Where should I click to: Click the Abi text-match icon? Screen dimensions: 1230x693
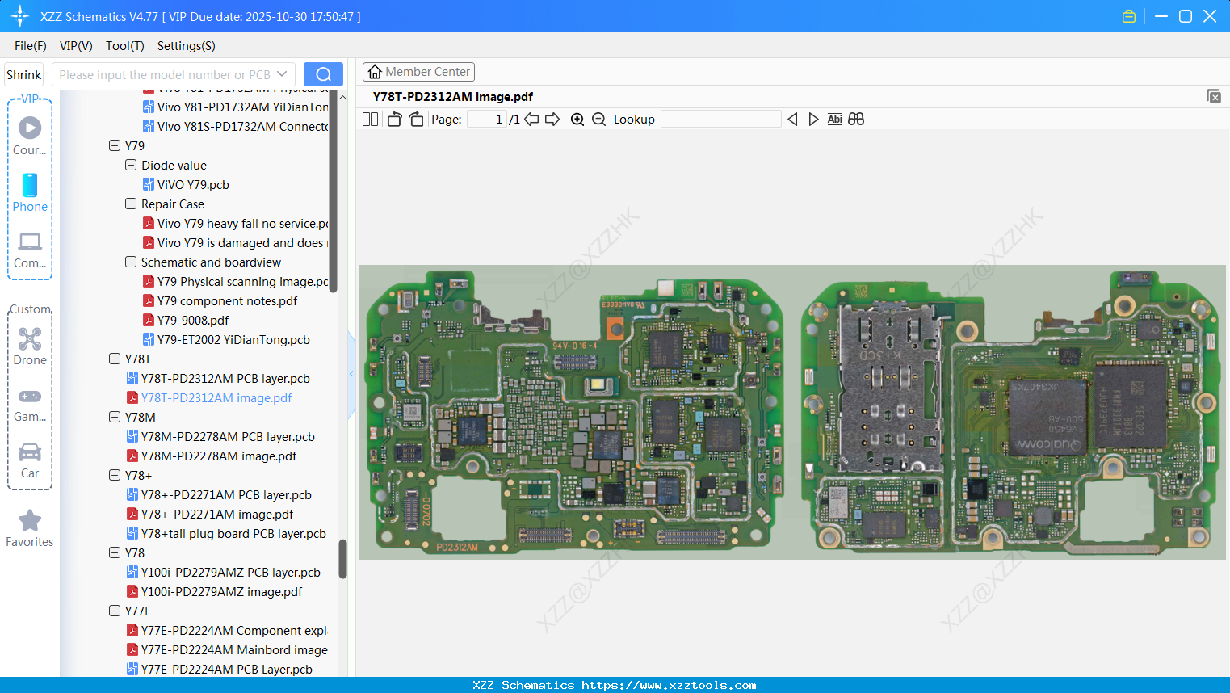coord(835,120)
